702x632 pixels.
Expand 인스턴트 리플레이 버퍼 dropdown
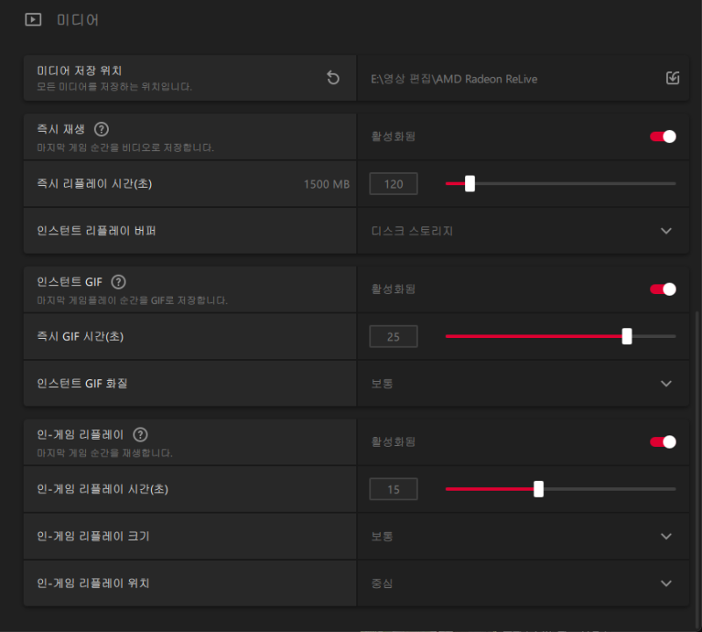[x=665, y=231]
